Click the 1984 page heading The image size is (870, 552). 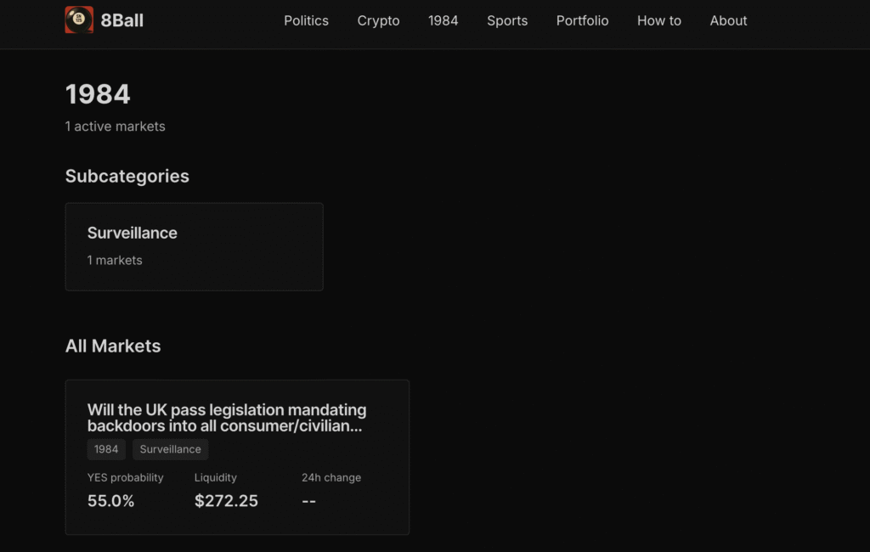pyautogui.click(x=98, y=94)
